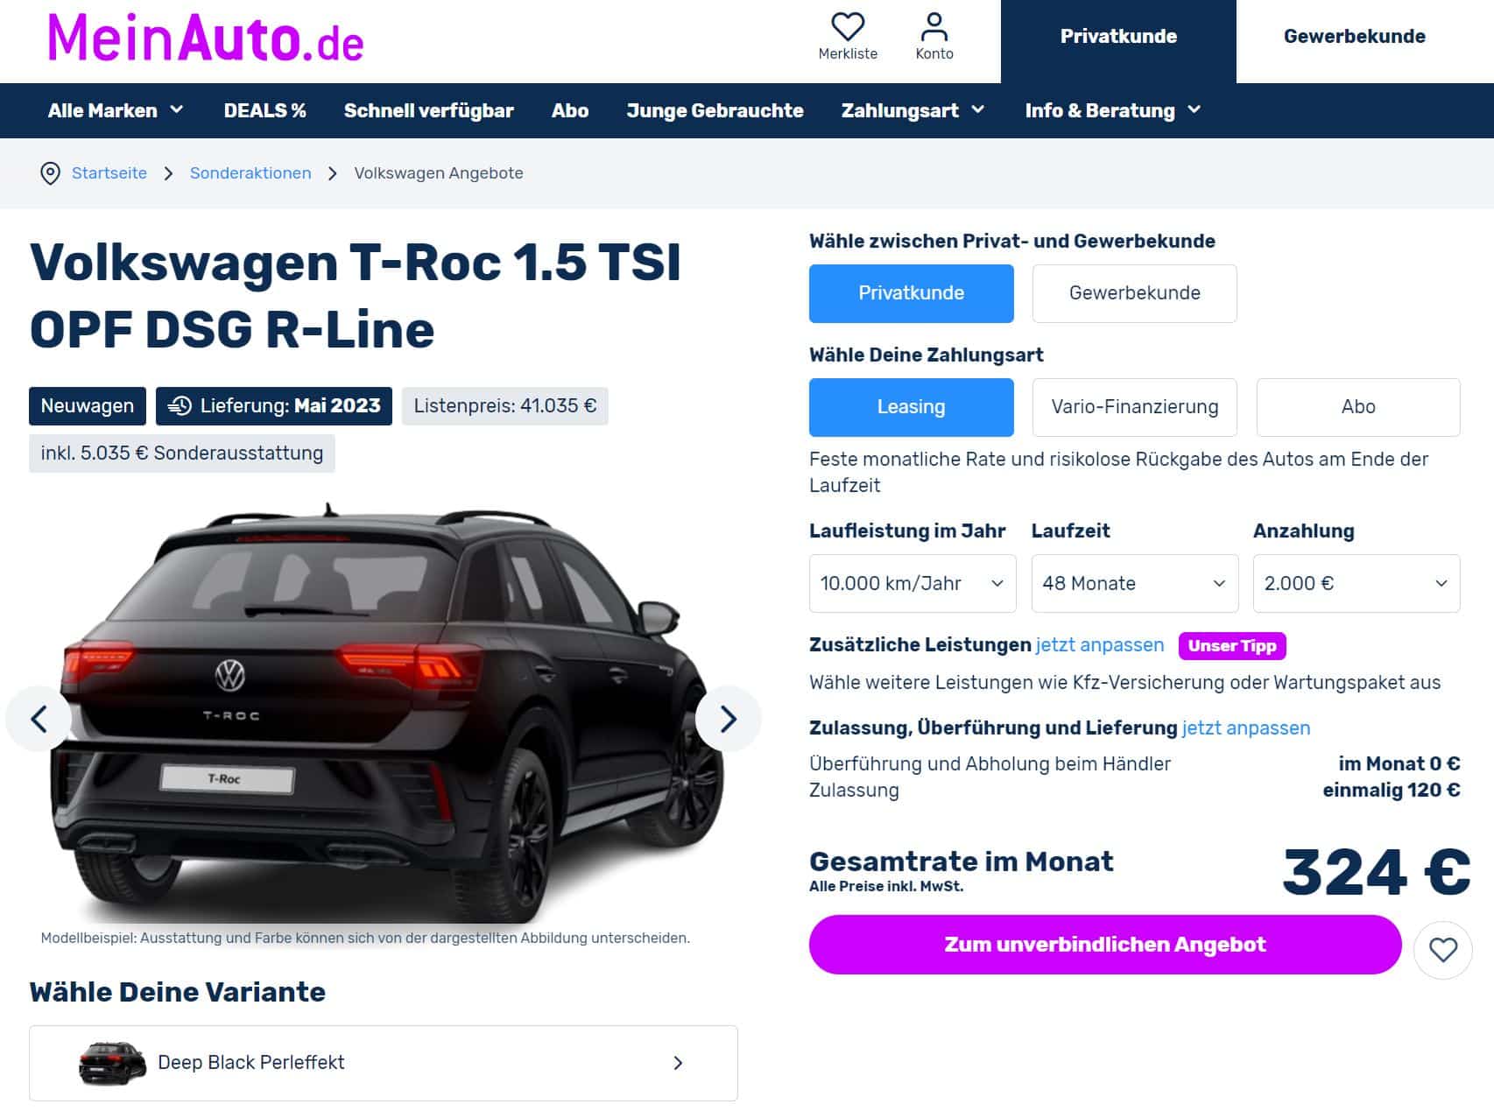Click the Listenpreis: 41.035 € label
Image resolution: width=1494 pixels, height=1118 pixels.
(505, 406)
